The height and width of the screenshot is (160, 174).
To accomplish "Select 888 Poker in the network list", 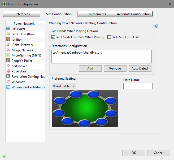I will point(25,29).
